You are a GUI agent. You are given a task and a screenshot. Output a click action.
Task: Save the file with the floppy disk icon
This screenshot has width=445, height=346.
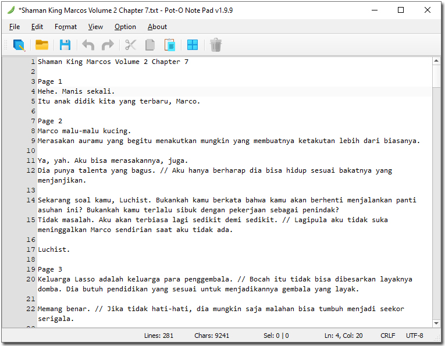[65, 45]
